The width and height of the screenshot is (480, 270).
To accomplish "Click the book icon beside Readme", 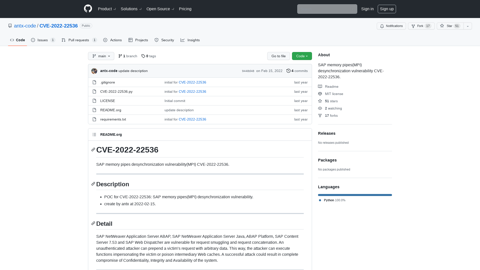I will pos(320,86).
